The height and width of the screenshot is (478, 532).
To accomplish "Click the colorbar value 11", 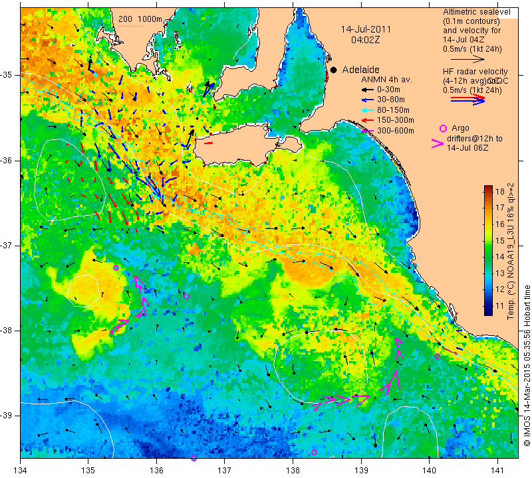I will [x=500, y=306].
